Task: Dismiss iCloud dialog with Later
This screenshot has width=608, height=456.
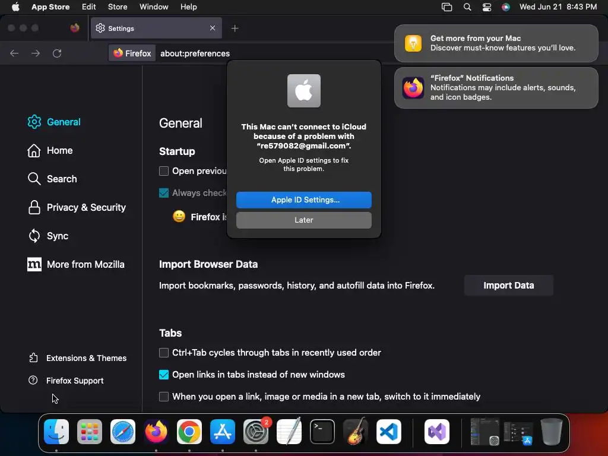Action: [303, 220]
